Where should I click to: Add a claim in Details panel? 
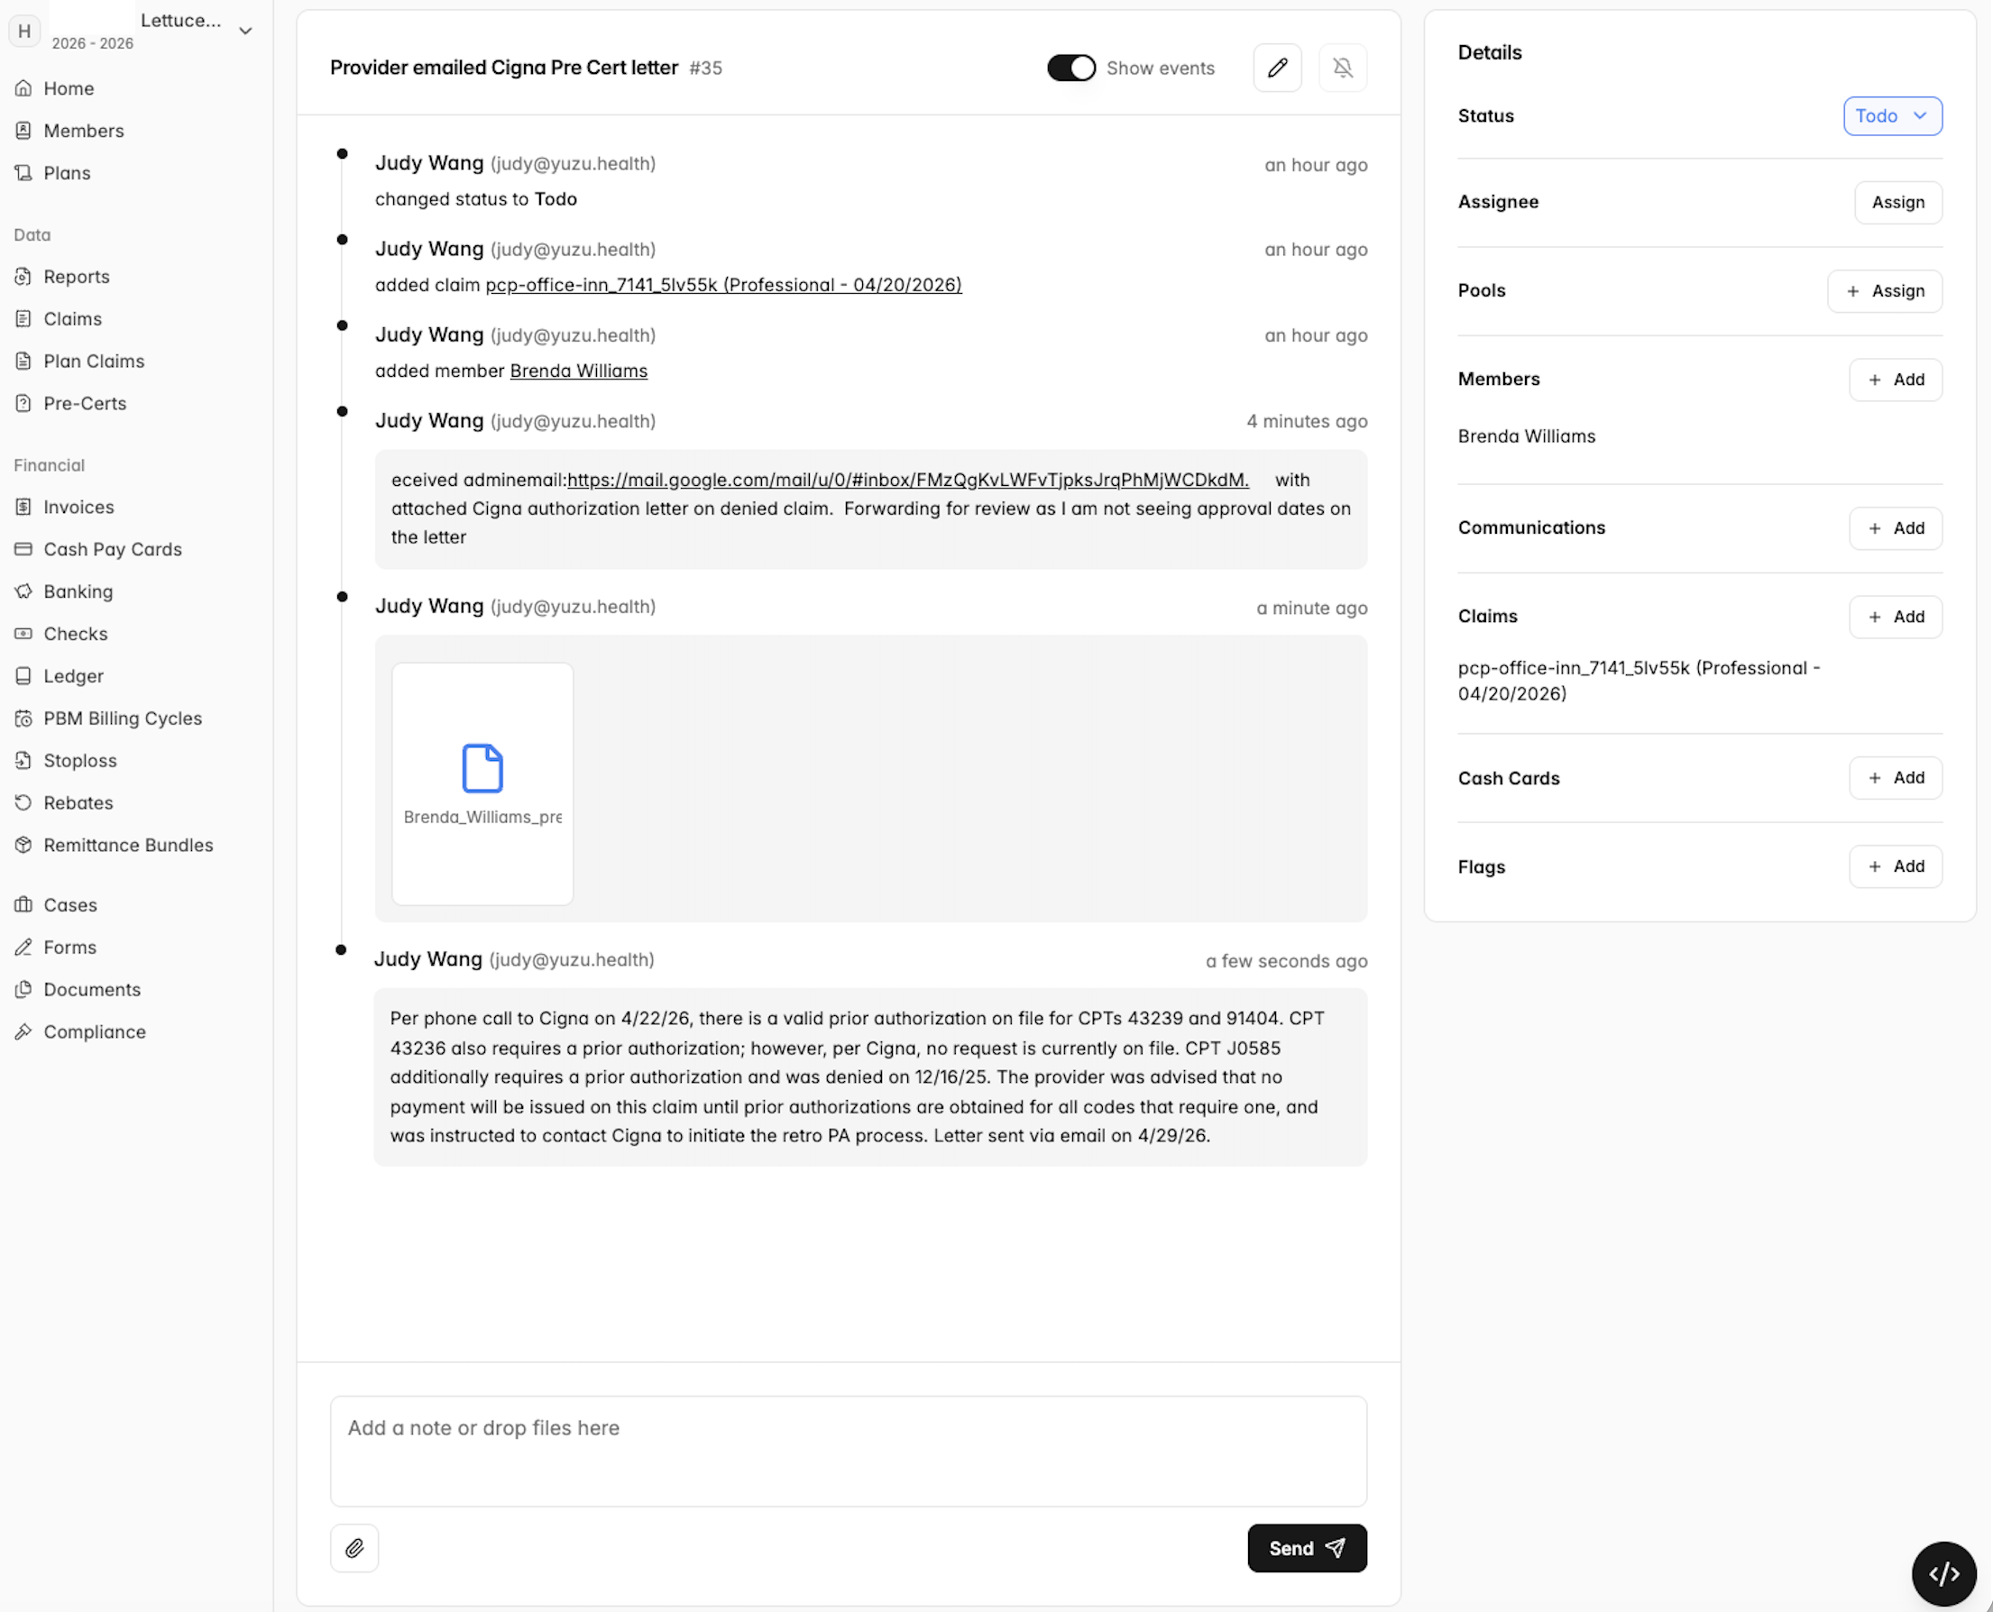(x=1895, y=617)
